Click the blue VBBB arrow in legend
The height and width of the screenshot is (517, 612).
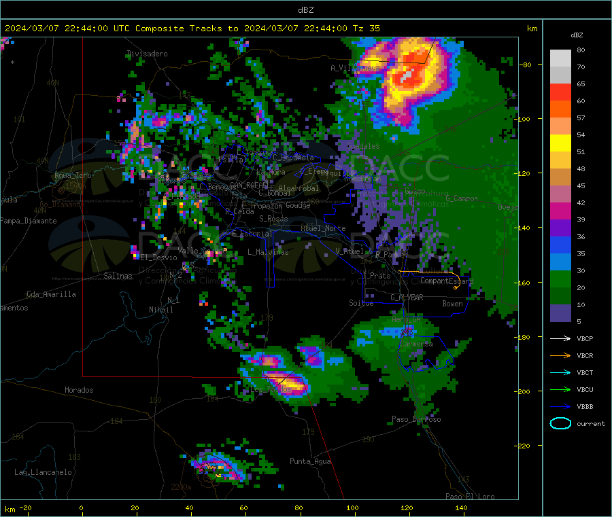[560, 407]
